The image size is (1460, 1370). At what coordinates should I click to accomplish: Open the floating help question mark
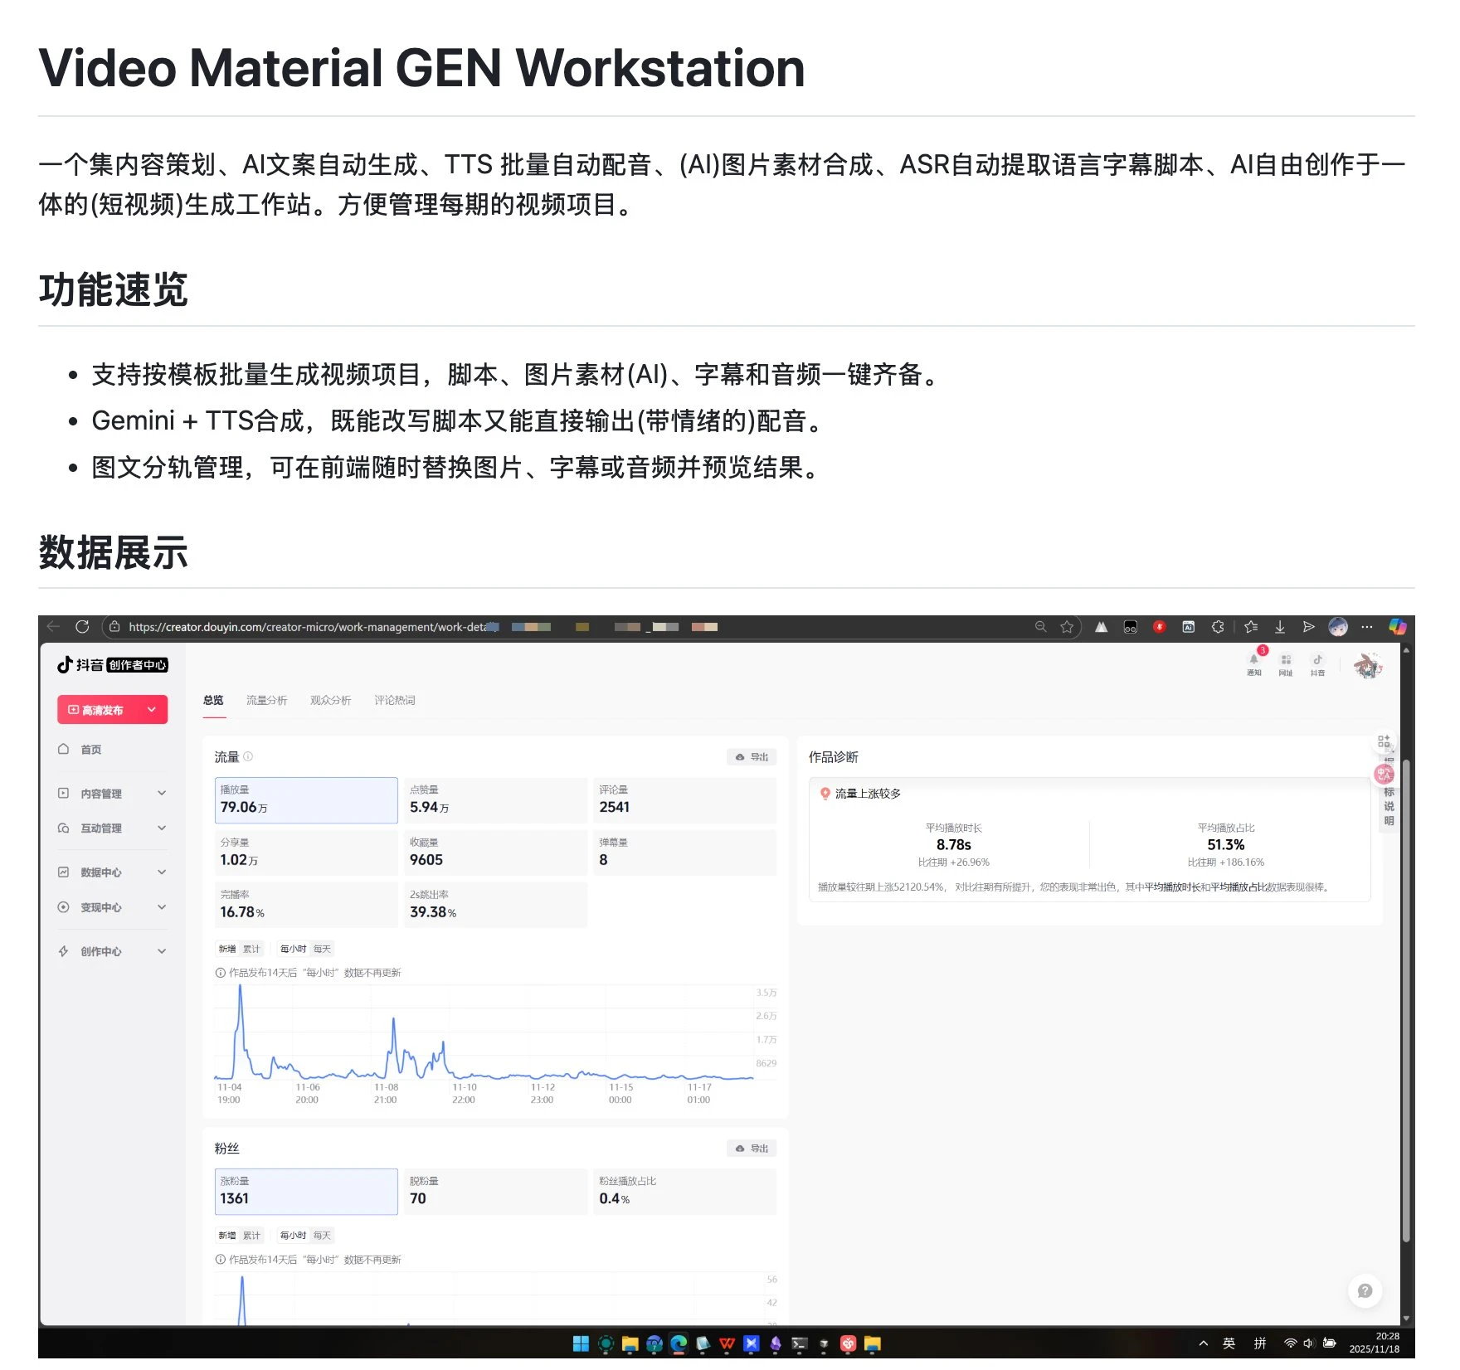pyautogui.click(x=1364, y=1290)
